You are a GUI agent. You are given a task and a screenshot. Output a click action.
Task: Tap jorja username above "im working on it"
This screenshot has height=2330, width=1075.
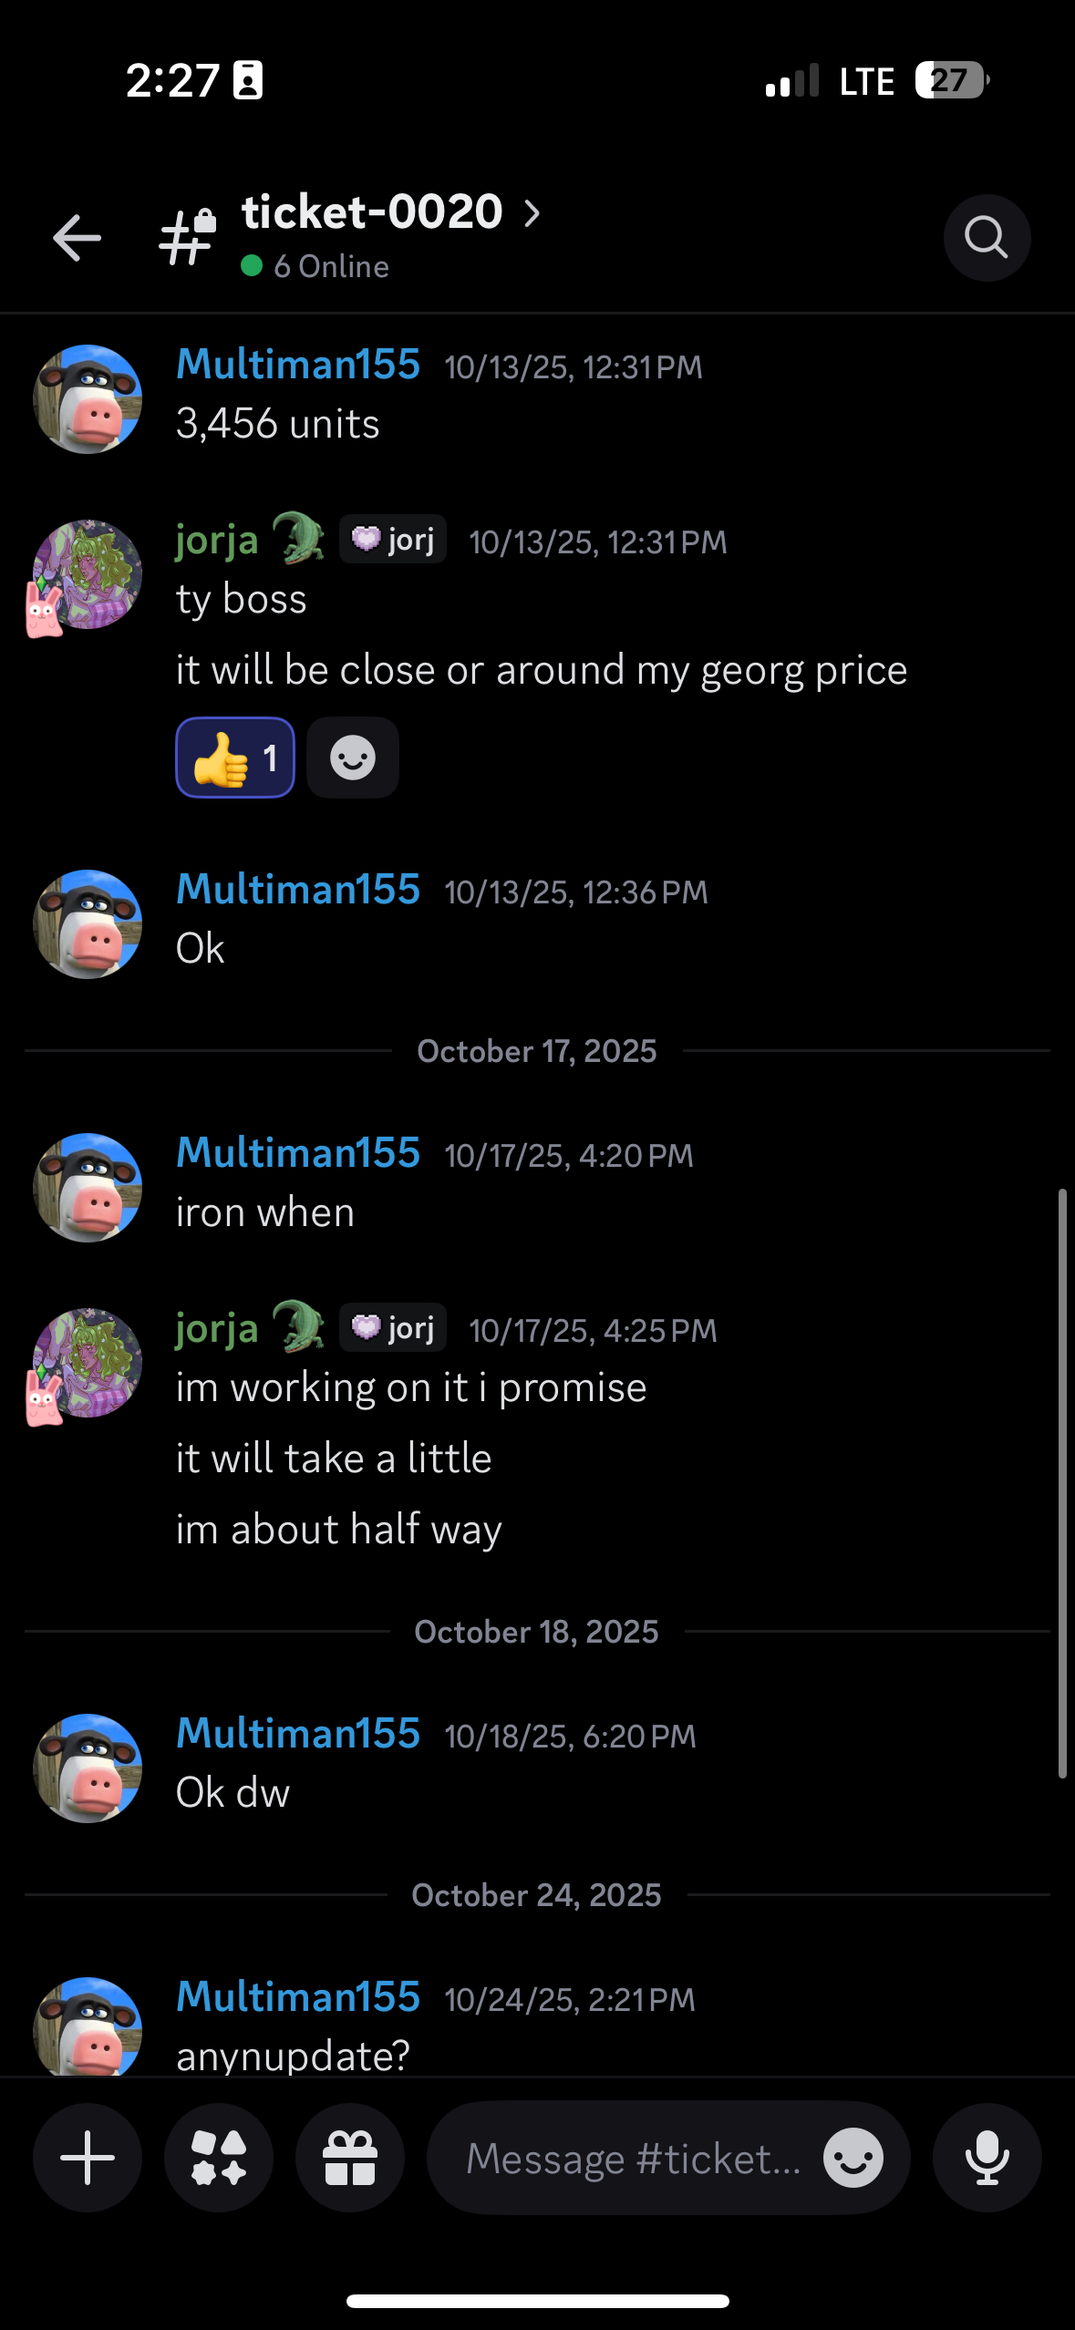coord(217,1328)
